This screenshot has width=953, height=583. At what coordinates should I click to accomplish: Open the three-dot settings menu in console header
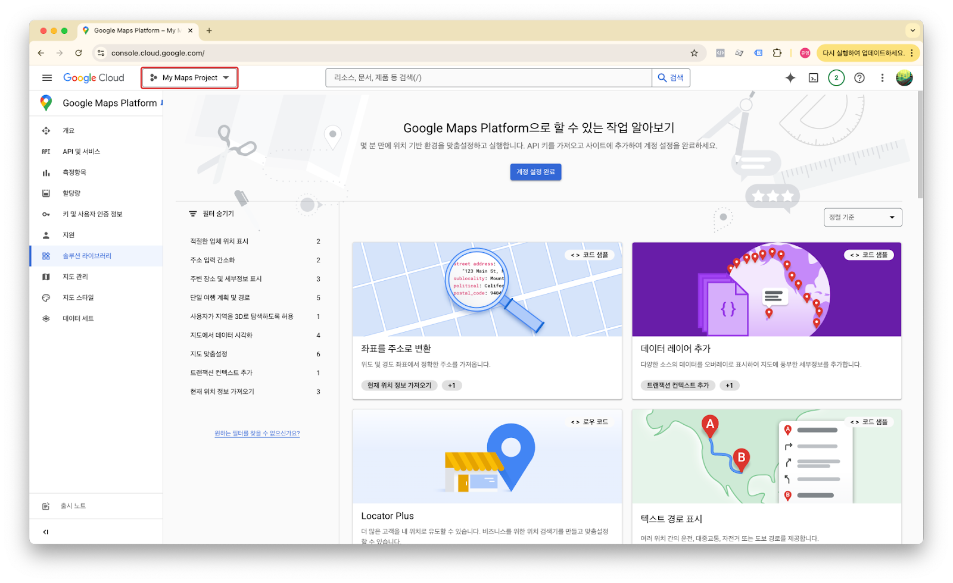click(x=882, y=78)
